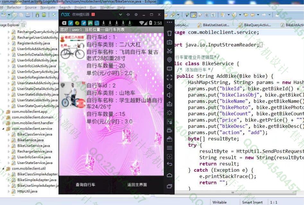Open Nox keyboard control icon

point(169,42)
